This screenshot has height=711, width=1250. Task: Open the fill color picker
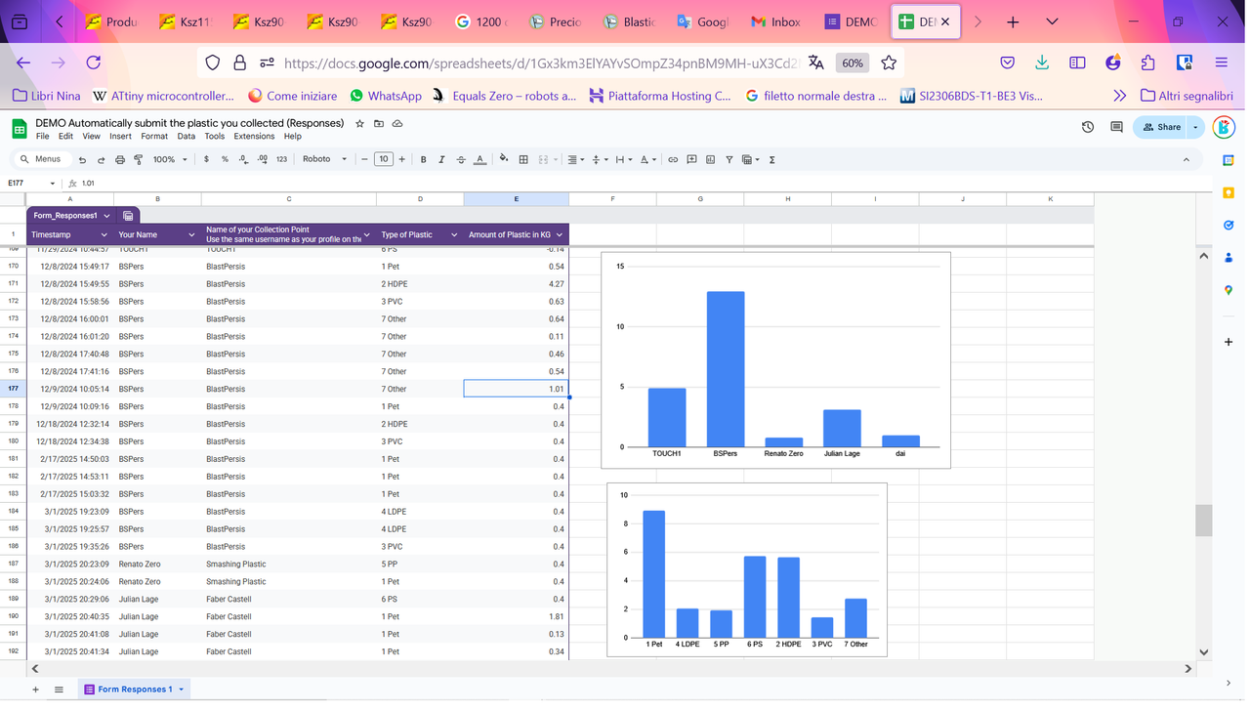coord(504,159)
